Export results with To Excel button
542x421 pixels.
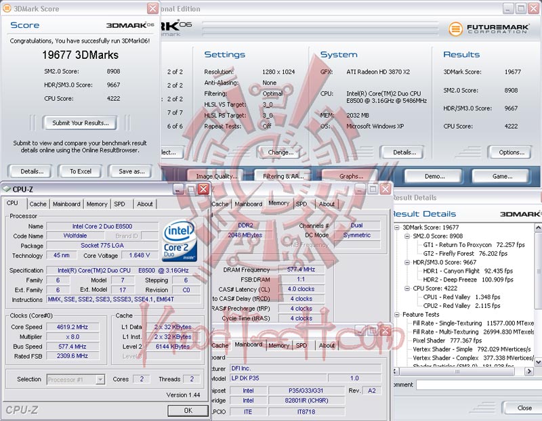pos(81,171)
